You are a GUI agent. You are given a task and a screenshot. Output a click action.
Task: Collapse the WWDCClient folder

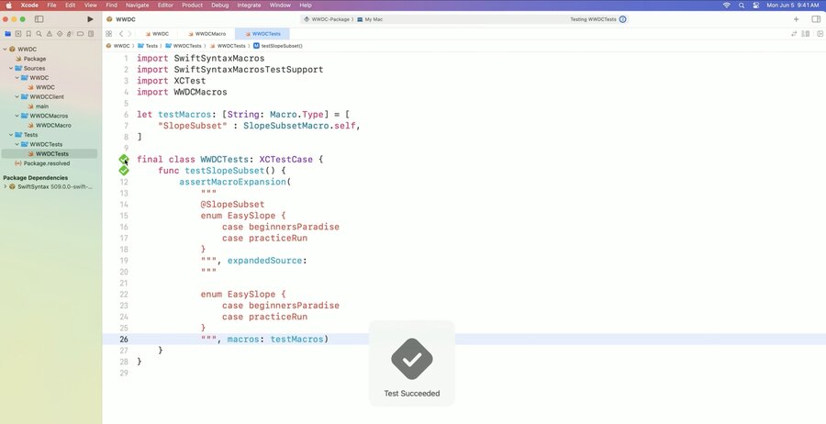click(x=17, y=97)
